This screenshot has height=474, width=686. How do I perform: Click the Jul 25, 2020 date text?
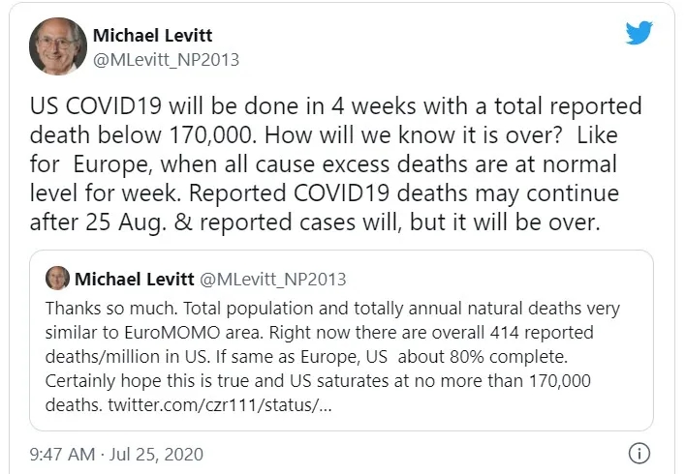[156, 455]
